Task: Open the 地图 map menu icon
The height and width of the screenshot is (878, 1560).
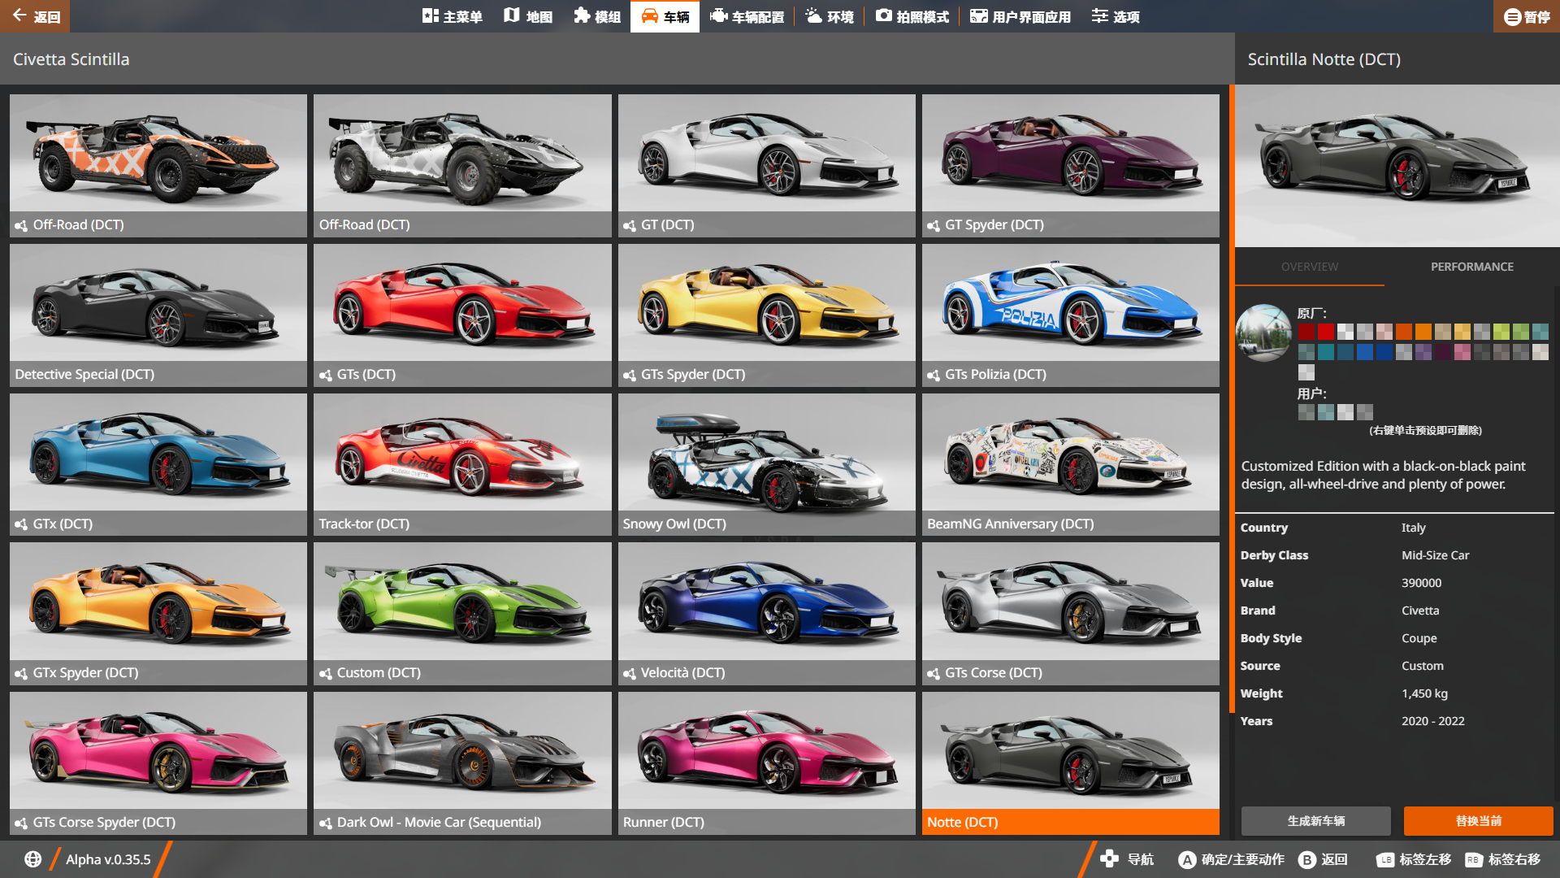Action: pyautogui.click(x=511, y=15)
